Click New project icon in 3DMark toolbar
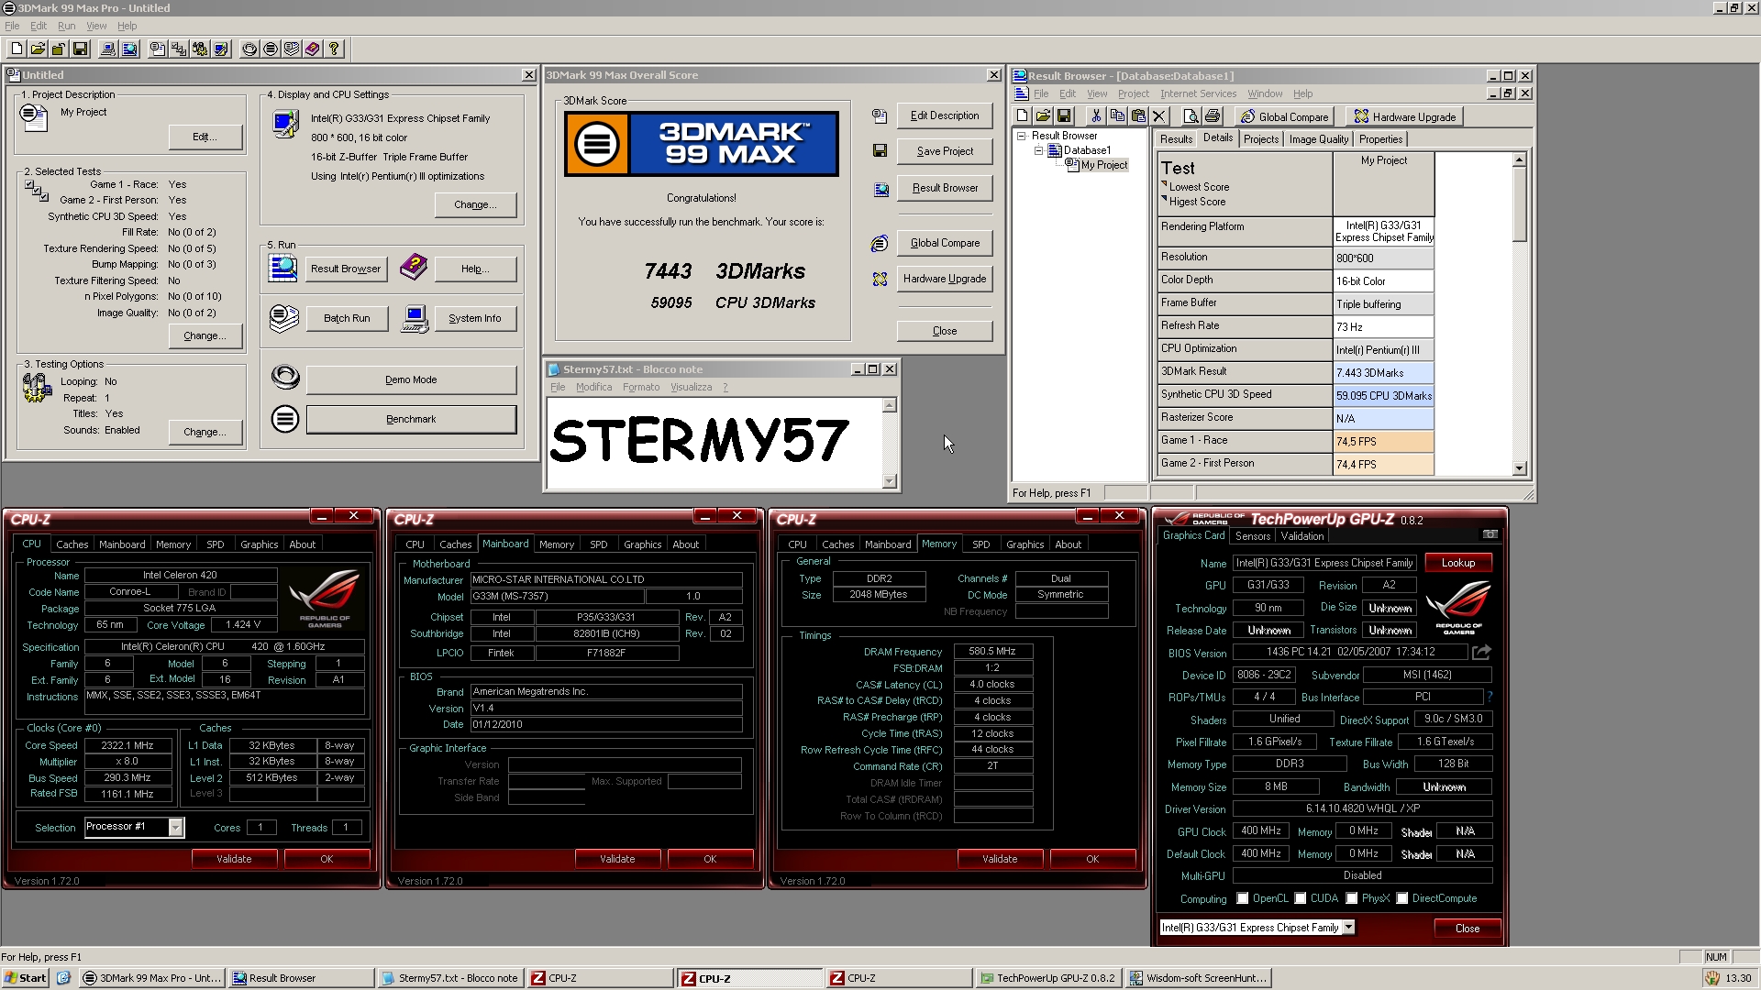1761x990 pixels. (x=17, y=49)
